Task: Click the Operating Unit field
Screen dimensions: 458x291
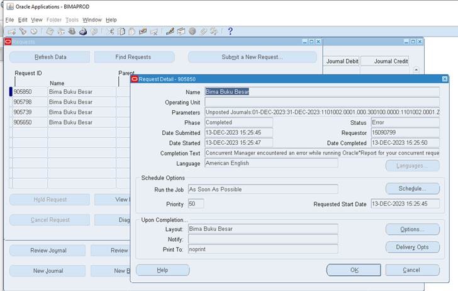Action: [322, 102]
